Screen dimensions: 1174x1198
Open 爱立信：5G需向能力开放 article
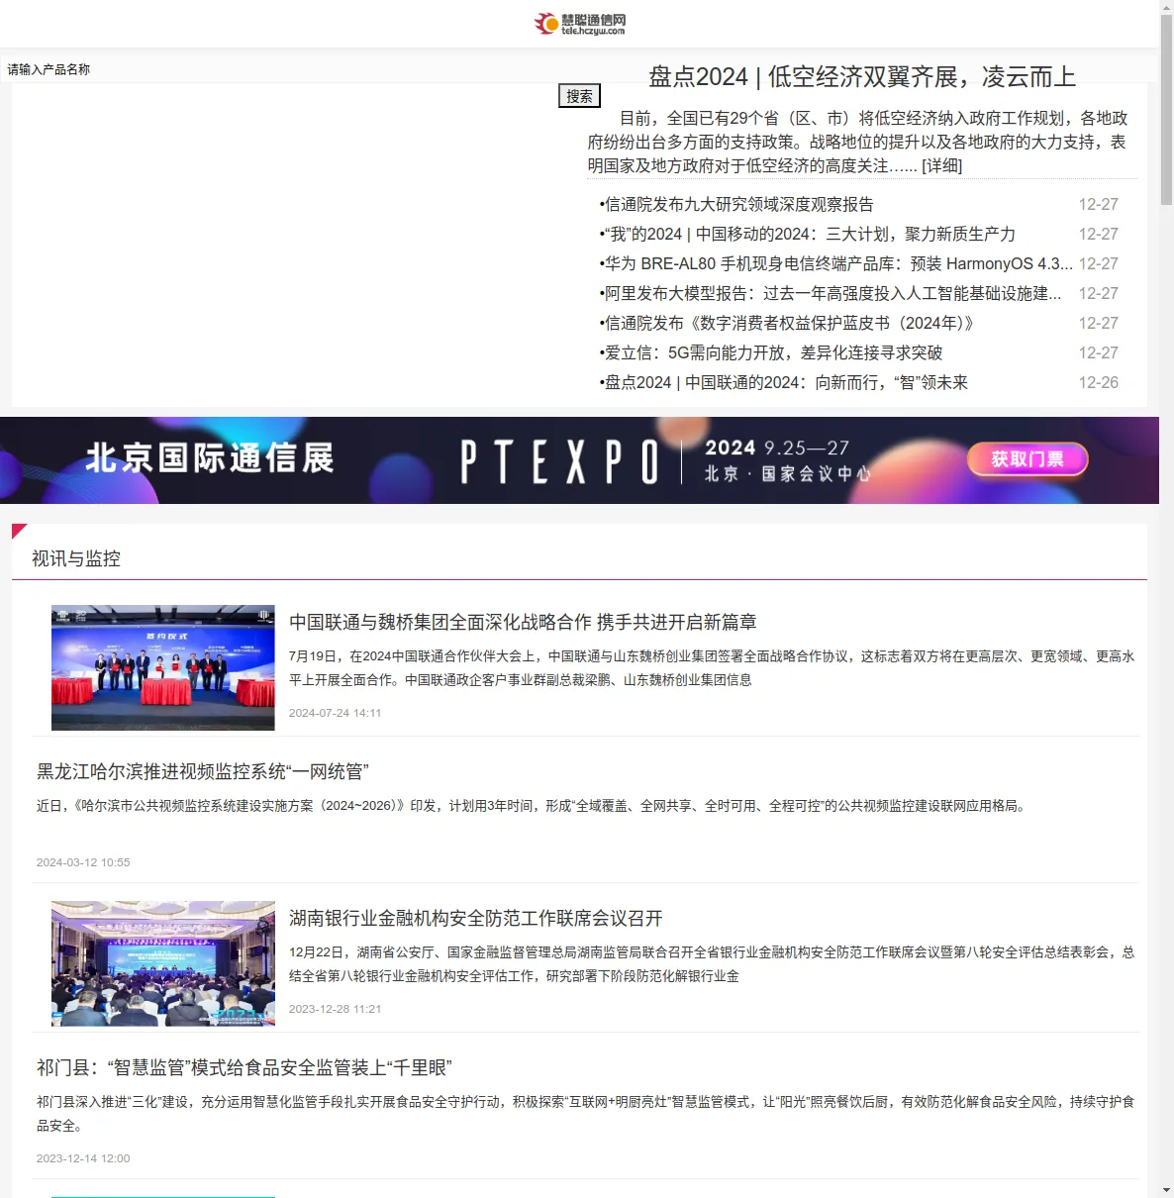[x=772, y=352]
